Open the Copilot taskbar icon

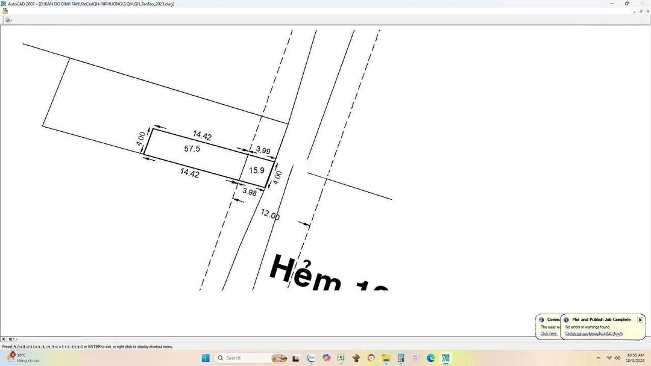pos(327,358)
